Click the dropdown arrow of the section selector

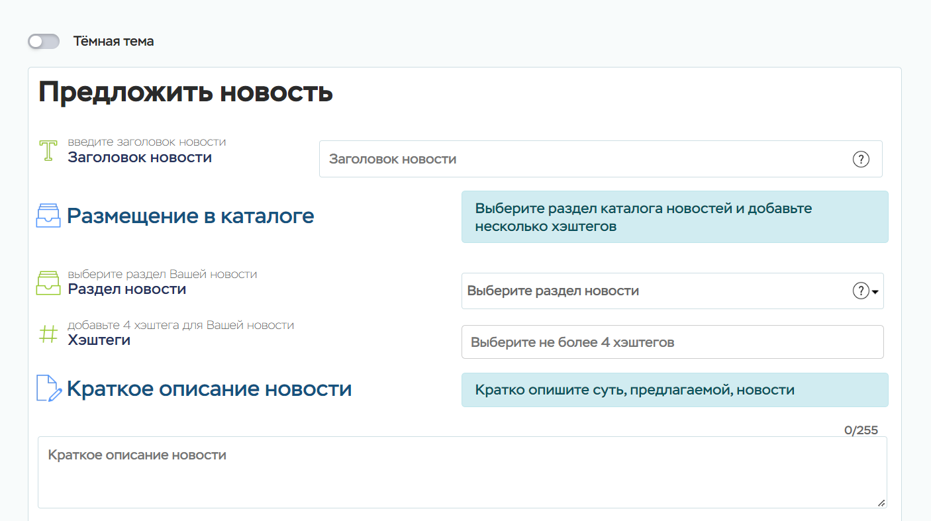point(875,291)
